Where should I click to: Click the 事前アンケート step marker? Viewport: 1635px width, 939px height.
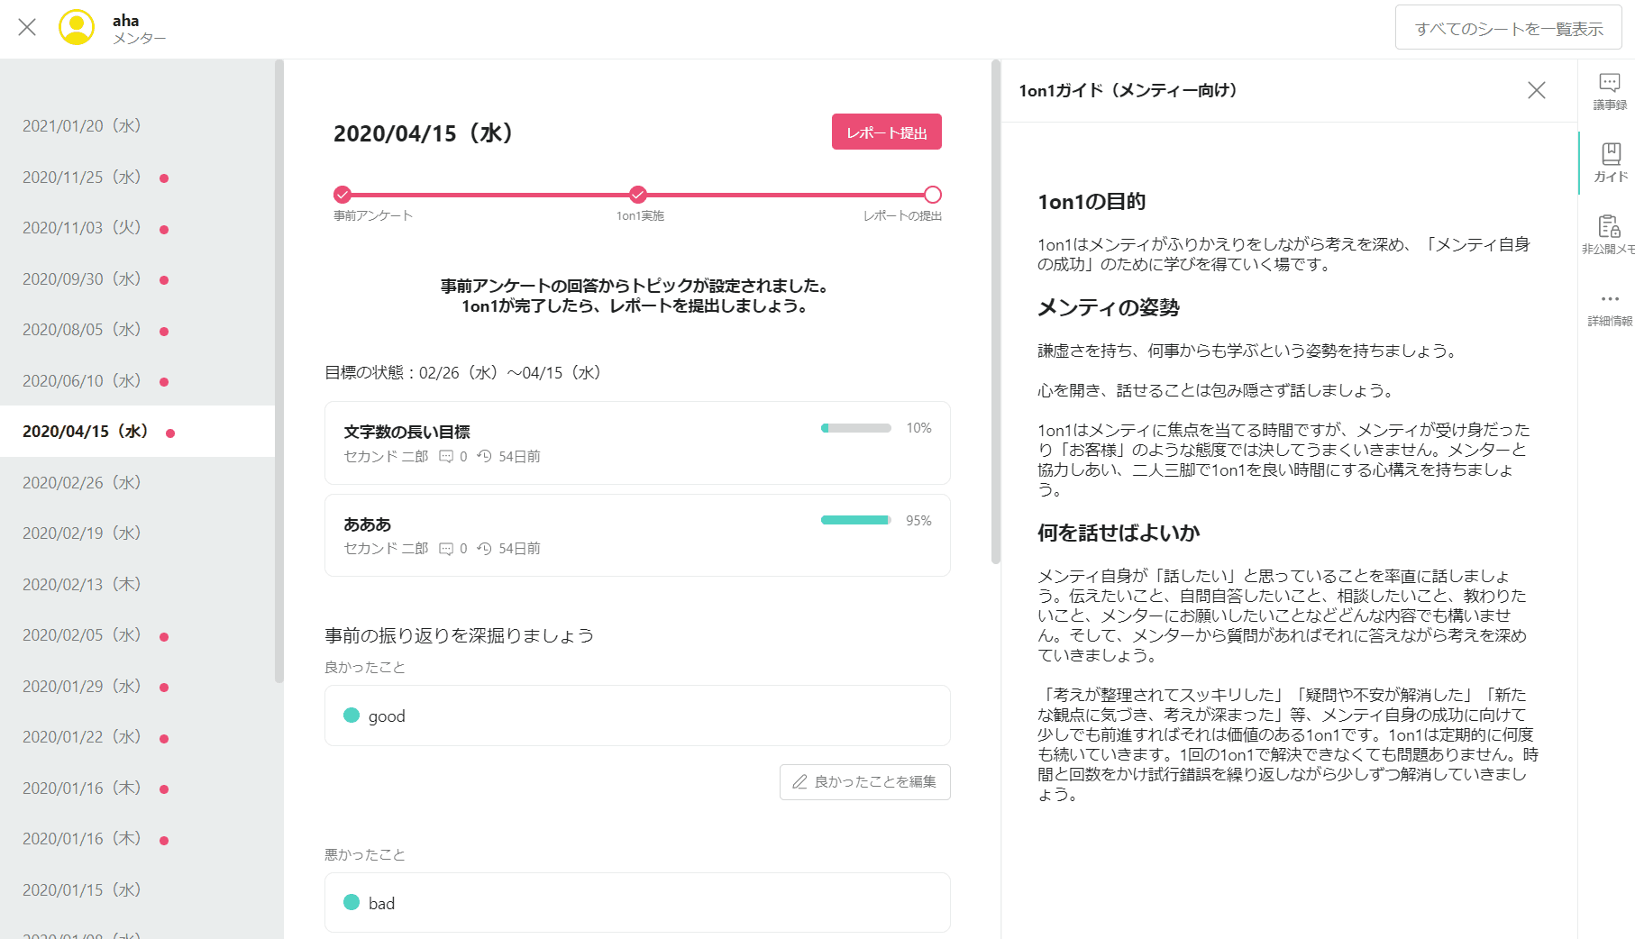pos(343,195)
